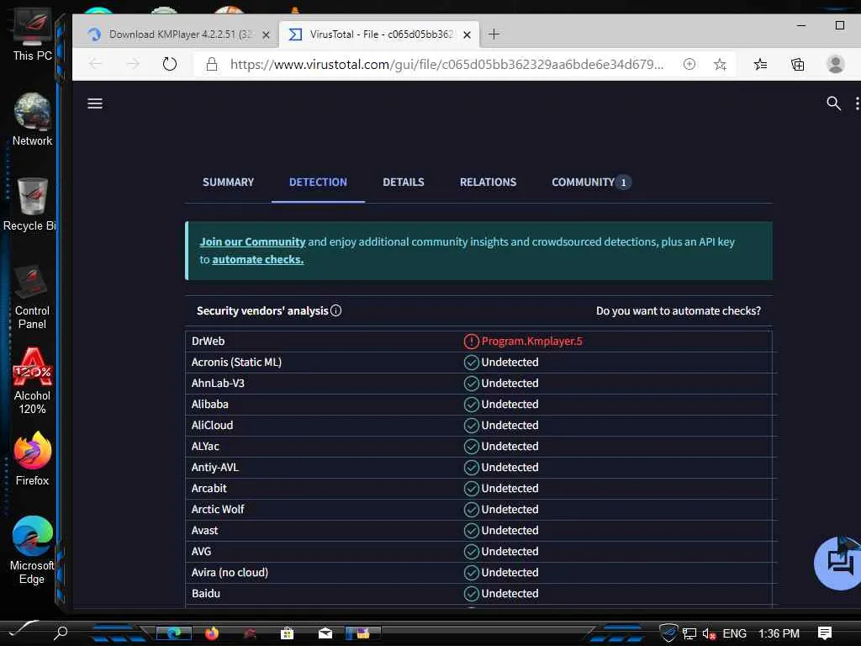Click the taskbar search magnifier
861x646 pixels.
click(x=61, y=633)
